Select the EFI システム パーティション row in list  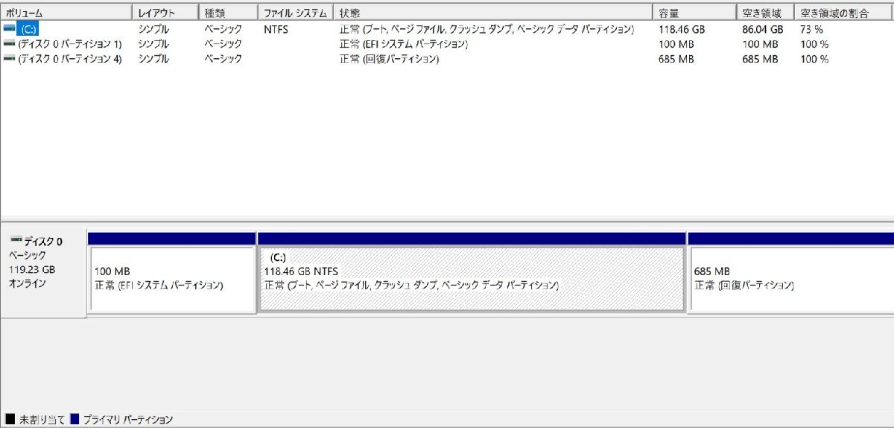click(447, 44)
